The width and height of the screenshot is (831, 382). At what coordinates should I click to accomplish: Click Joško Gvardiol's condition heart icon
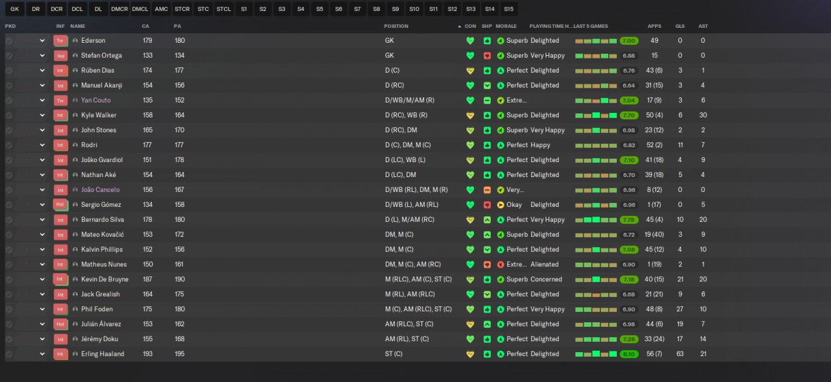470,160
